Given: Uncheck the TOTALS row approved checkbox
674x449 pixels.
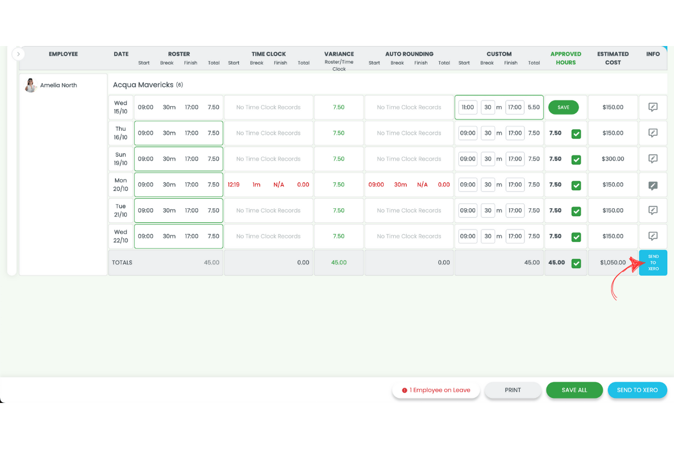Looking at the screenshot, I should 577,262.
